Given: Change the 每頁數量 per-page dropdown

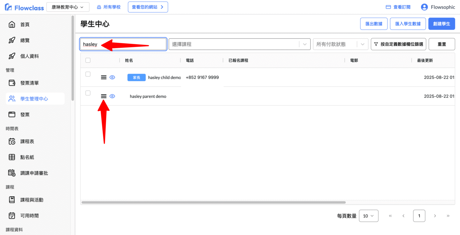Looking at the screenshot, I should point(369,216).
